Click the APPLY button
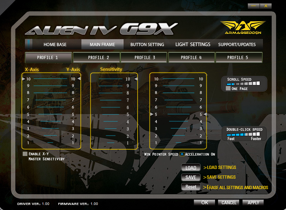 (253, 202)
